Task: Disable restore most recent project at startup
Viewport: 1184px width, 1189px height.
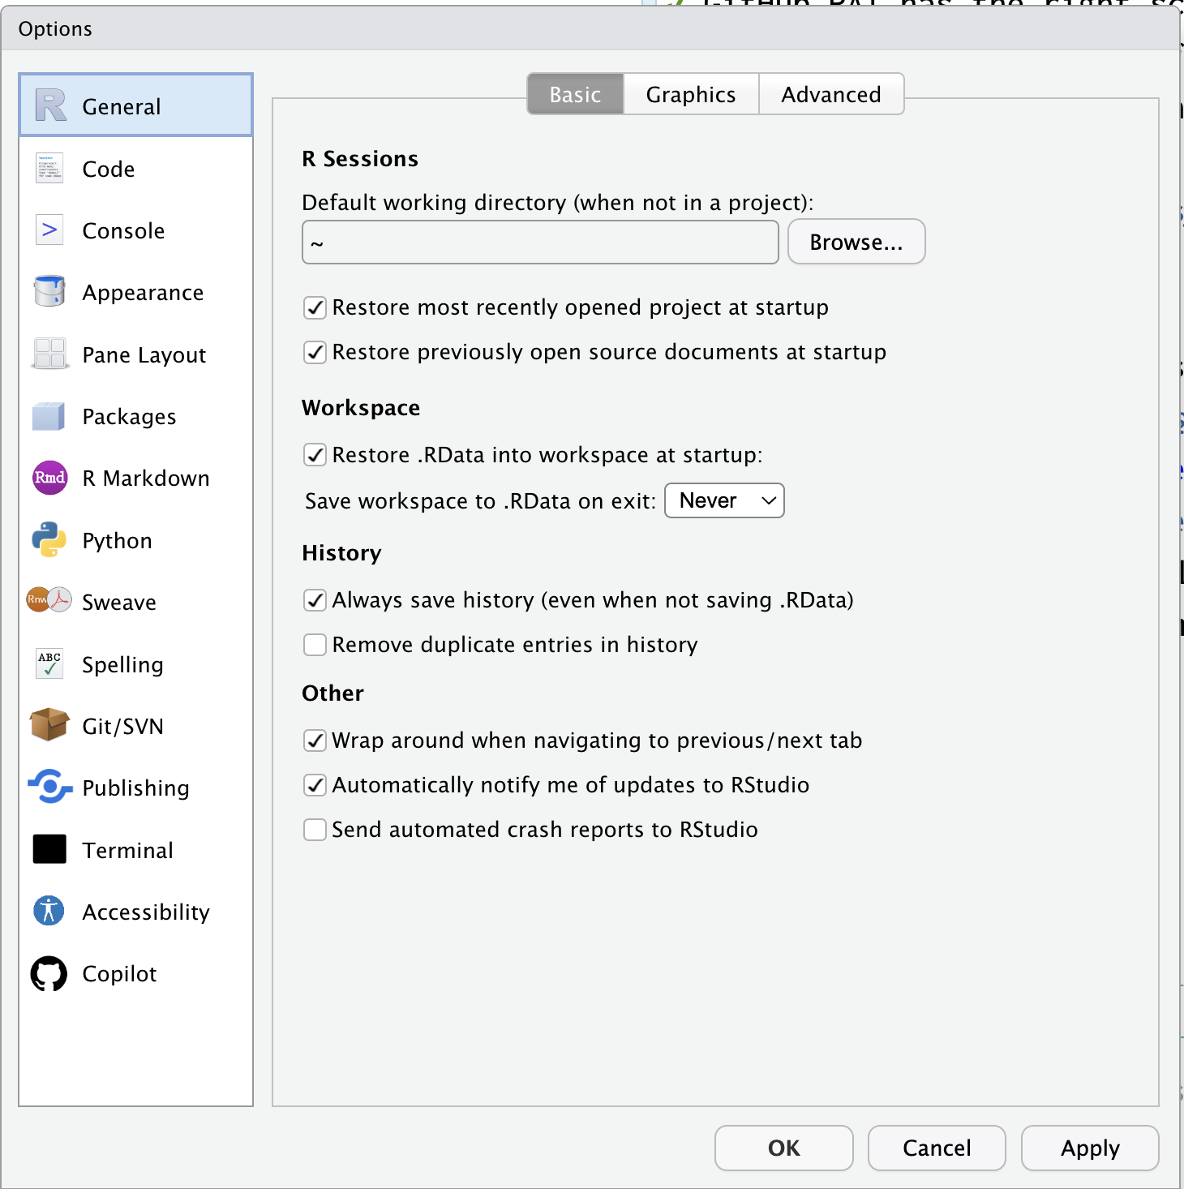Action: pyautogui.click(x=315, y=308)
